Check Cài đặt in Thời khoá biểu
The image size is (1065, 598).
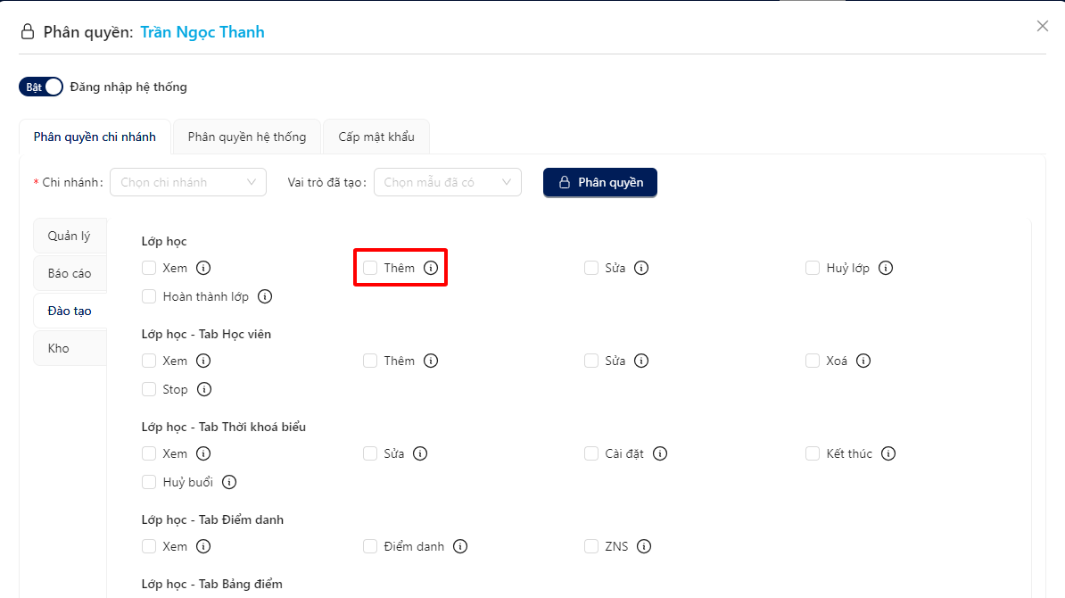tap(590, 453)
